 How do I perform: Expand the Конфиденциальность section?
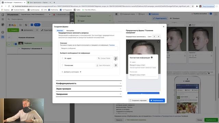click(89, 83)
